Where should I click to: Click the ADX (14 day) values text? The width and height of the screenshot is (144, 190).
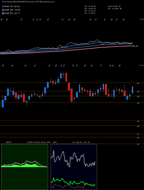click(x=81, y=142)
